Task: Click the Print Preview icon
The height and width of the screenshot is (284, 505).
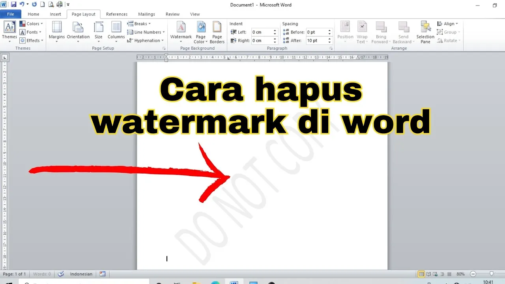Action: click(50, 4)
